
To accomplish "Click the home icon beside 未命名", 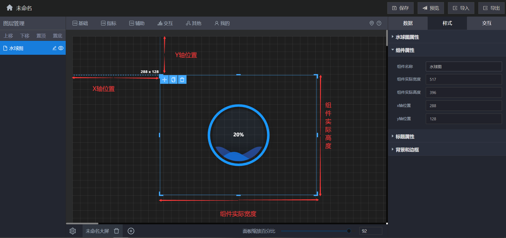I will (9, 8).
